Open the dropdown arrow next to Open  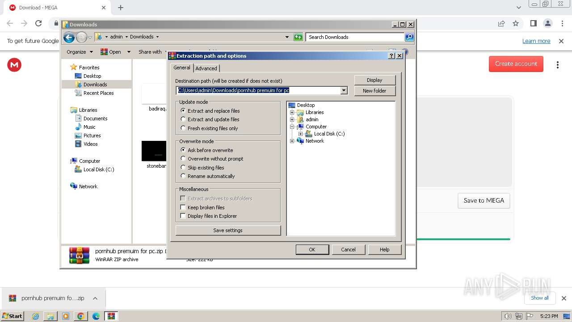[129, 52]
